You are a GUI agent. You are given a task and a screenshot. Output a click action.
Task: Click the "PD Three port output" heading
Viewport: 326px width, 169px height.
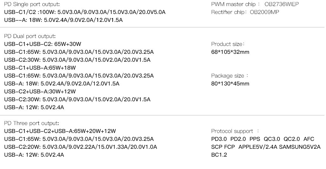(x=32, y=123)
